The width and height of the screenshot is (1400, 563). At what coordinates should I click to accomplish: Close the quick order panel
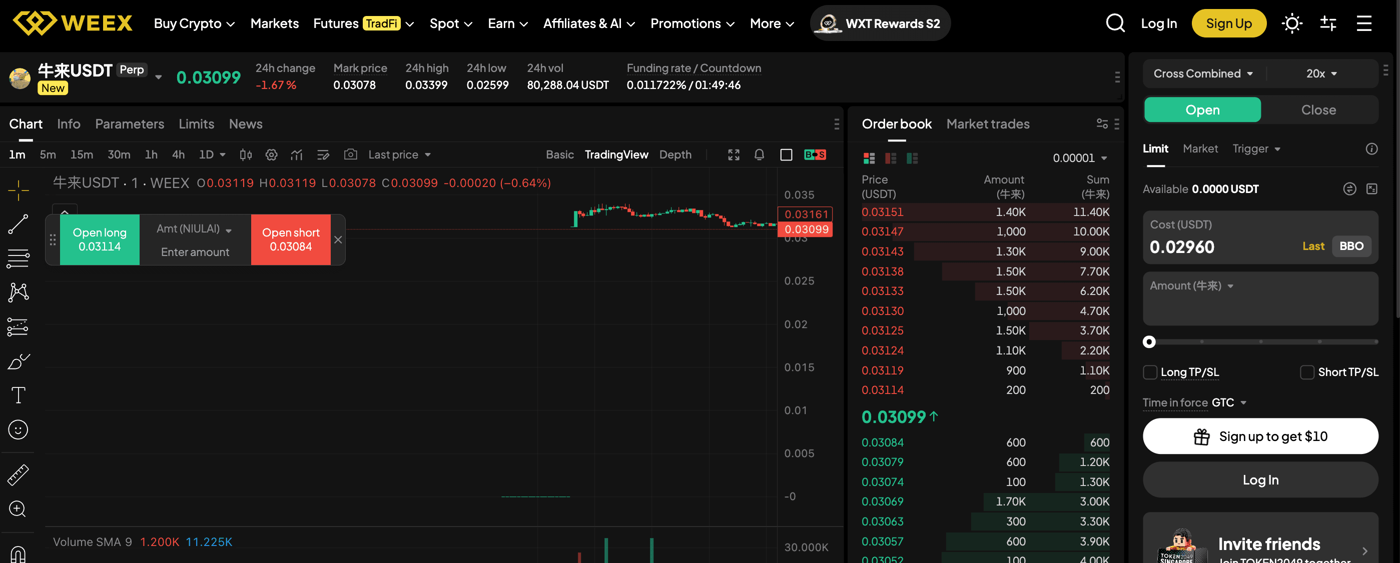[338, 239]
